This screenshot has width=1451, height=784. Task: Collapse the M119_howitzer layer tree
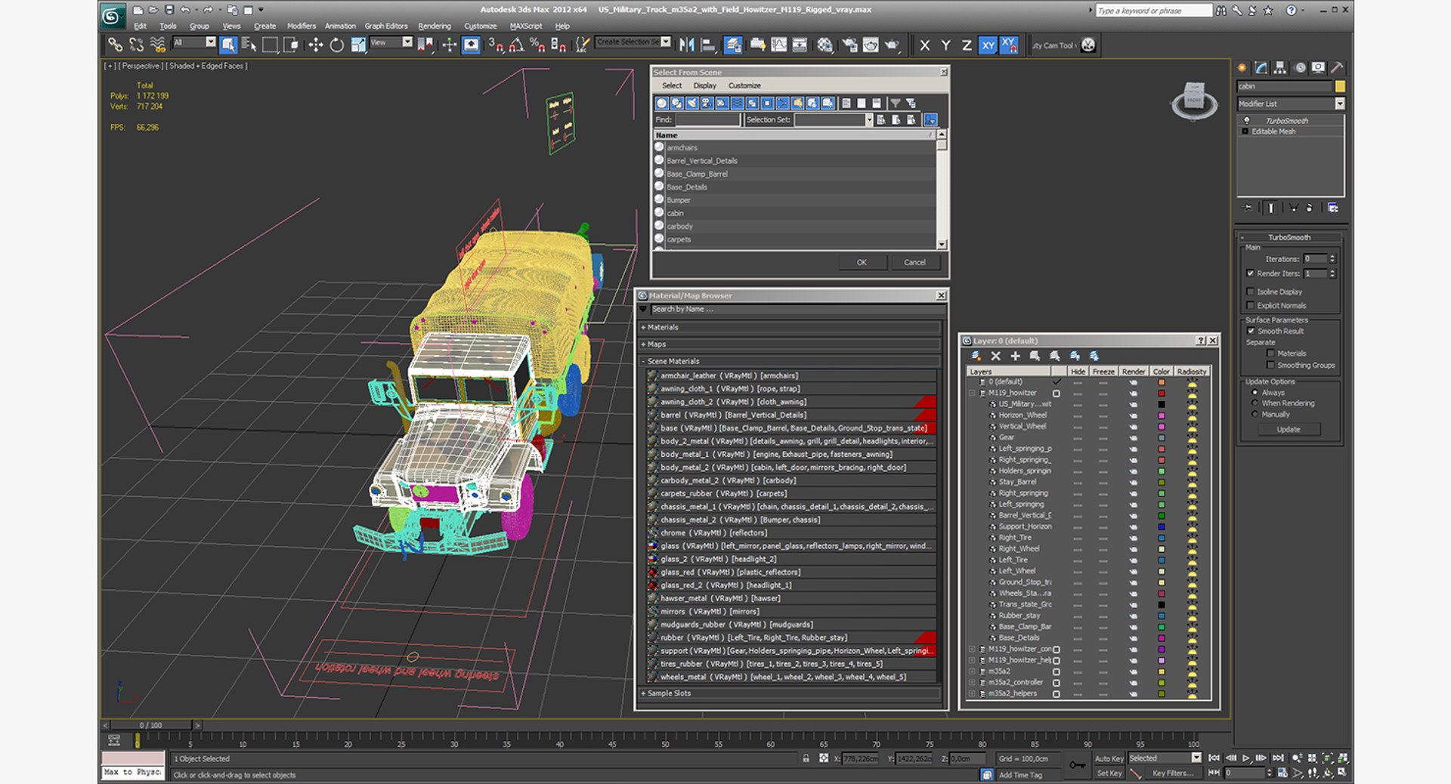(x=973, y=394)
